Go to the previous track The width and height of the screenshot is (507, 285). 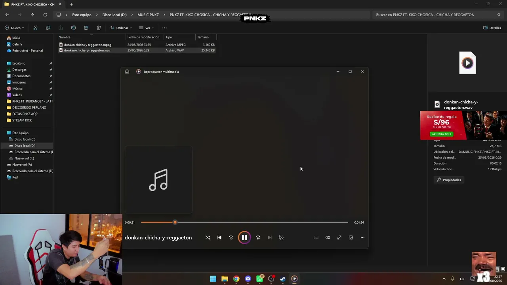[219, 237]
